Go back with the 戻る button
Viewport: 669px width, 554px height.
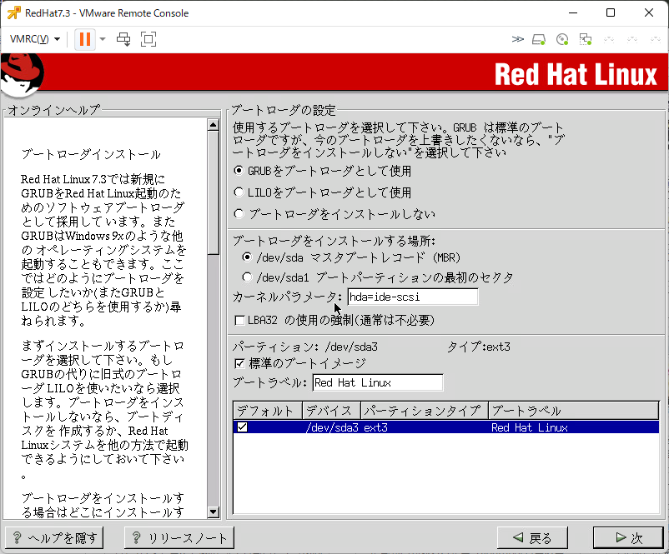pos(532,538)
